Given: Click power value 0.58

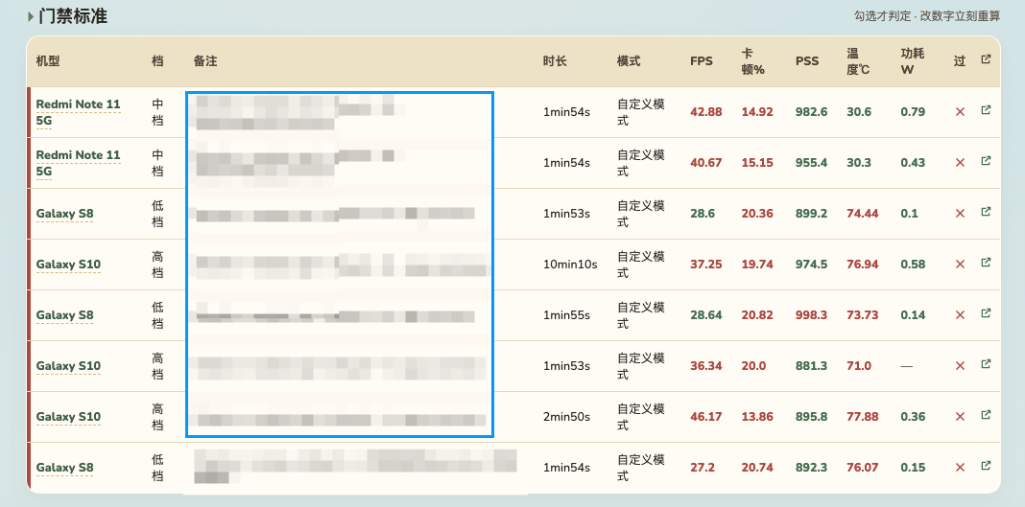Looking at the screenshot, I should click(913, 265).
